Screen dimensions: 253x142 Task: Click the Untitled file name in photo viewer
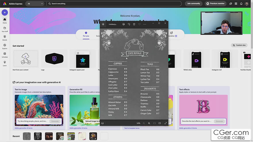click(x=113, y=24)
